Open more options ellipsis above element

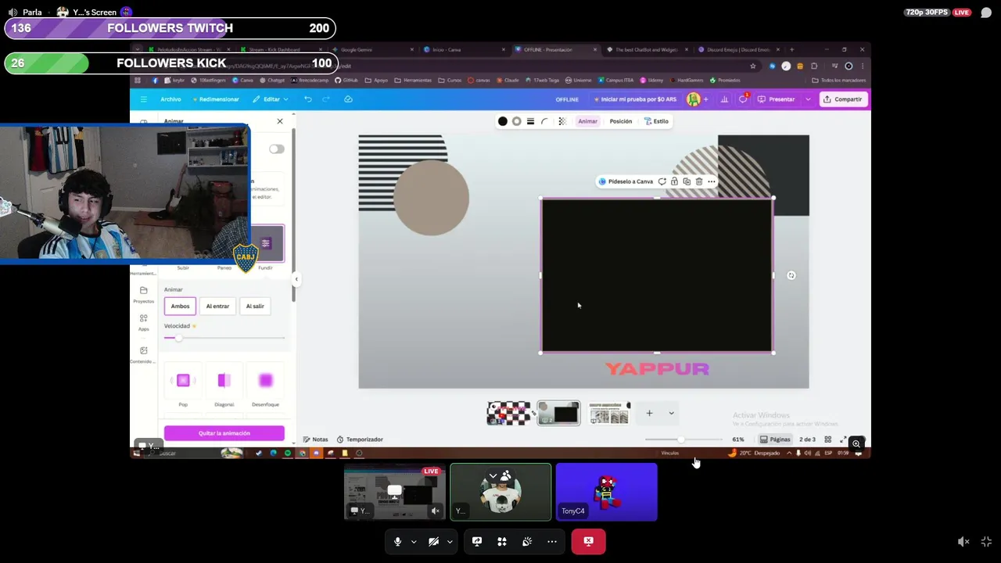[x=712, y=181]
